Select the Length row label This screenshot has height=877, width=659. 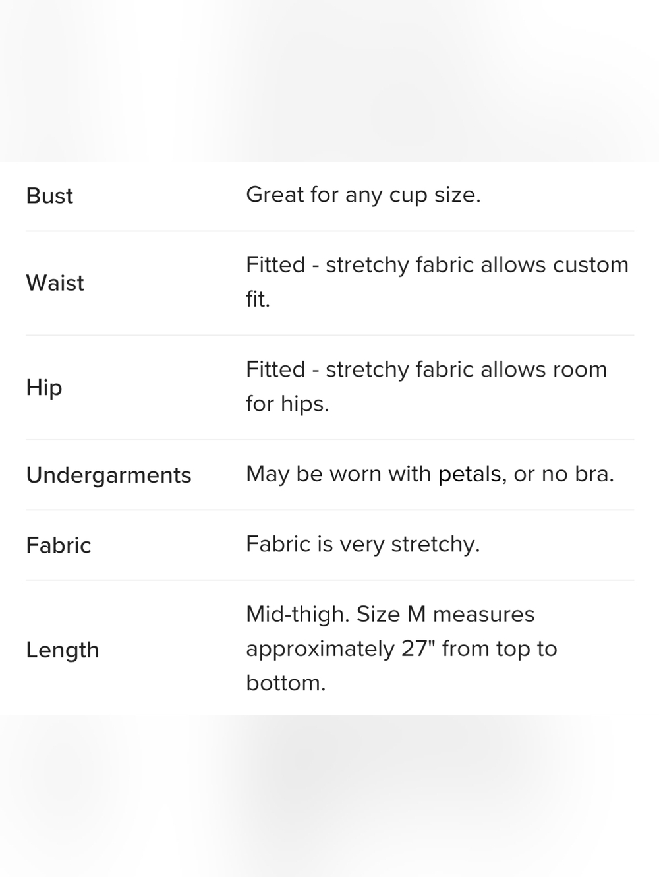(x=63, y=650)
